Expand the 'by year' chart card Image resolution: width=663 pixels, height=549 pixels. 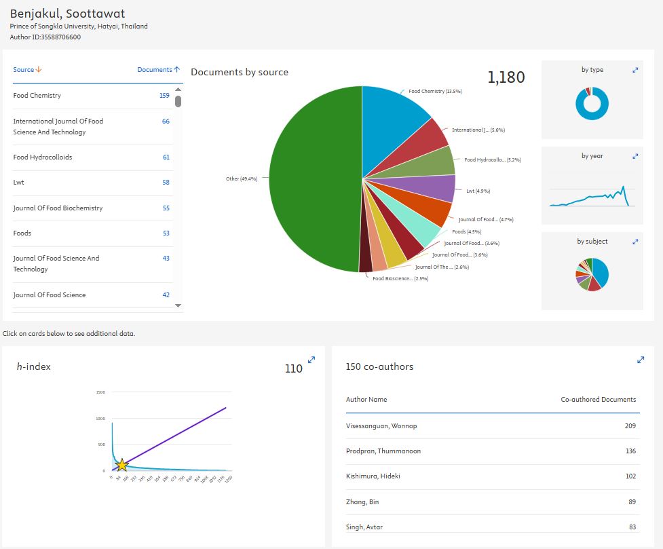(x=635, y=156)
